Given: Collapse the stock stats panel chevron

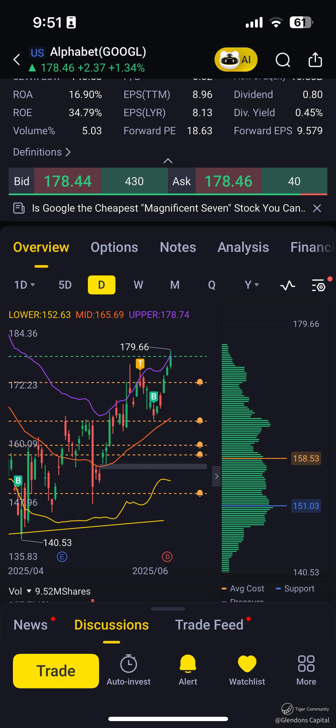Looking at the screenshot, I should [x=168, y=161].
